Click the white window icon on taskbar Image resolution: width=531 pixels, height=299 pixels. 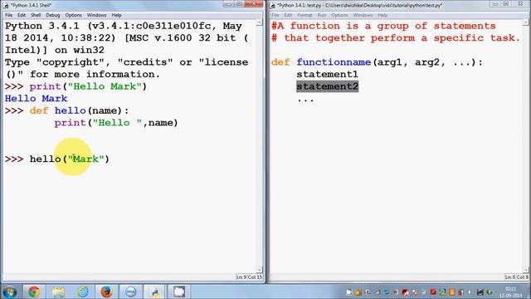pyautogui.click(x=179, y=292)
